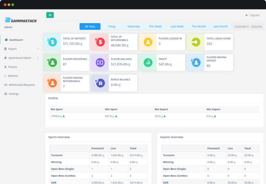266x184 pixels.
Task: Click the Sportsbook Admin sidebar icon
Action: pos(6,58)
